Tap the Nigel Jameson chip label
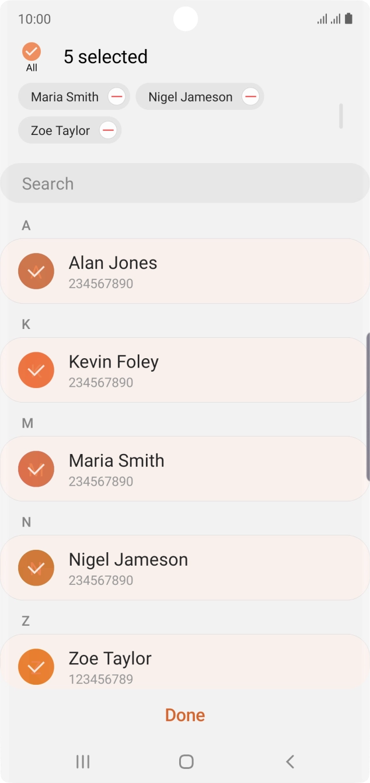The width and height of the screenshot is (370, 783). [x=190, y=97]
